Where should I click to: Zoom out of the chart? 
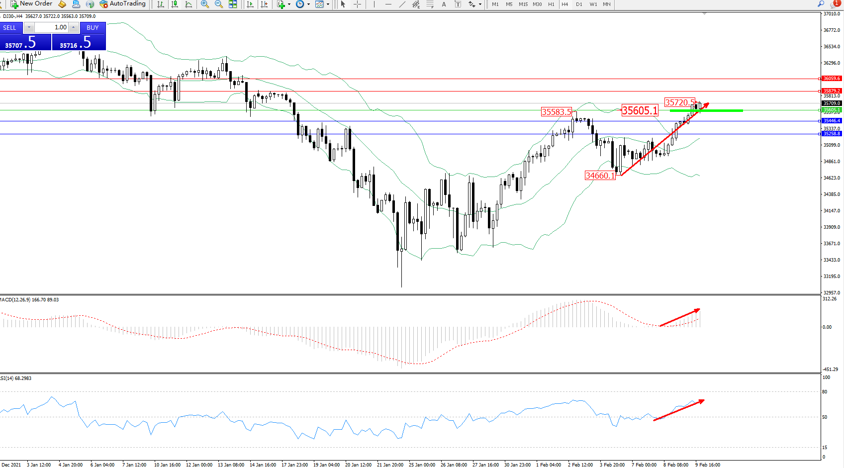pos(218,4)
